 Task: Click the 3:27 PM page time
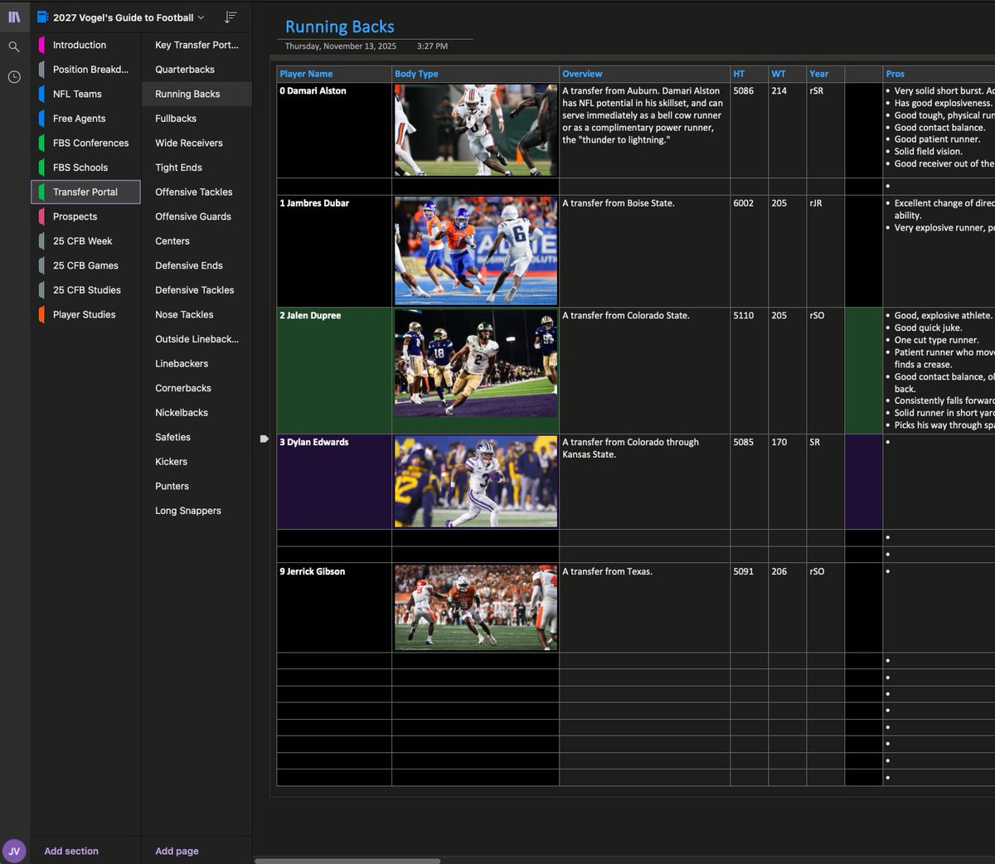click(432, 46)
